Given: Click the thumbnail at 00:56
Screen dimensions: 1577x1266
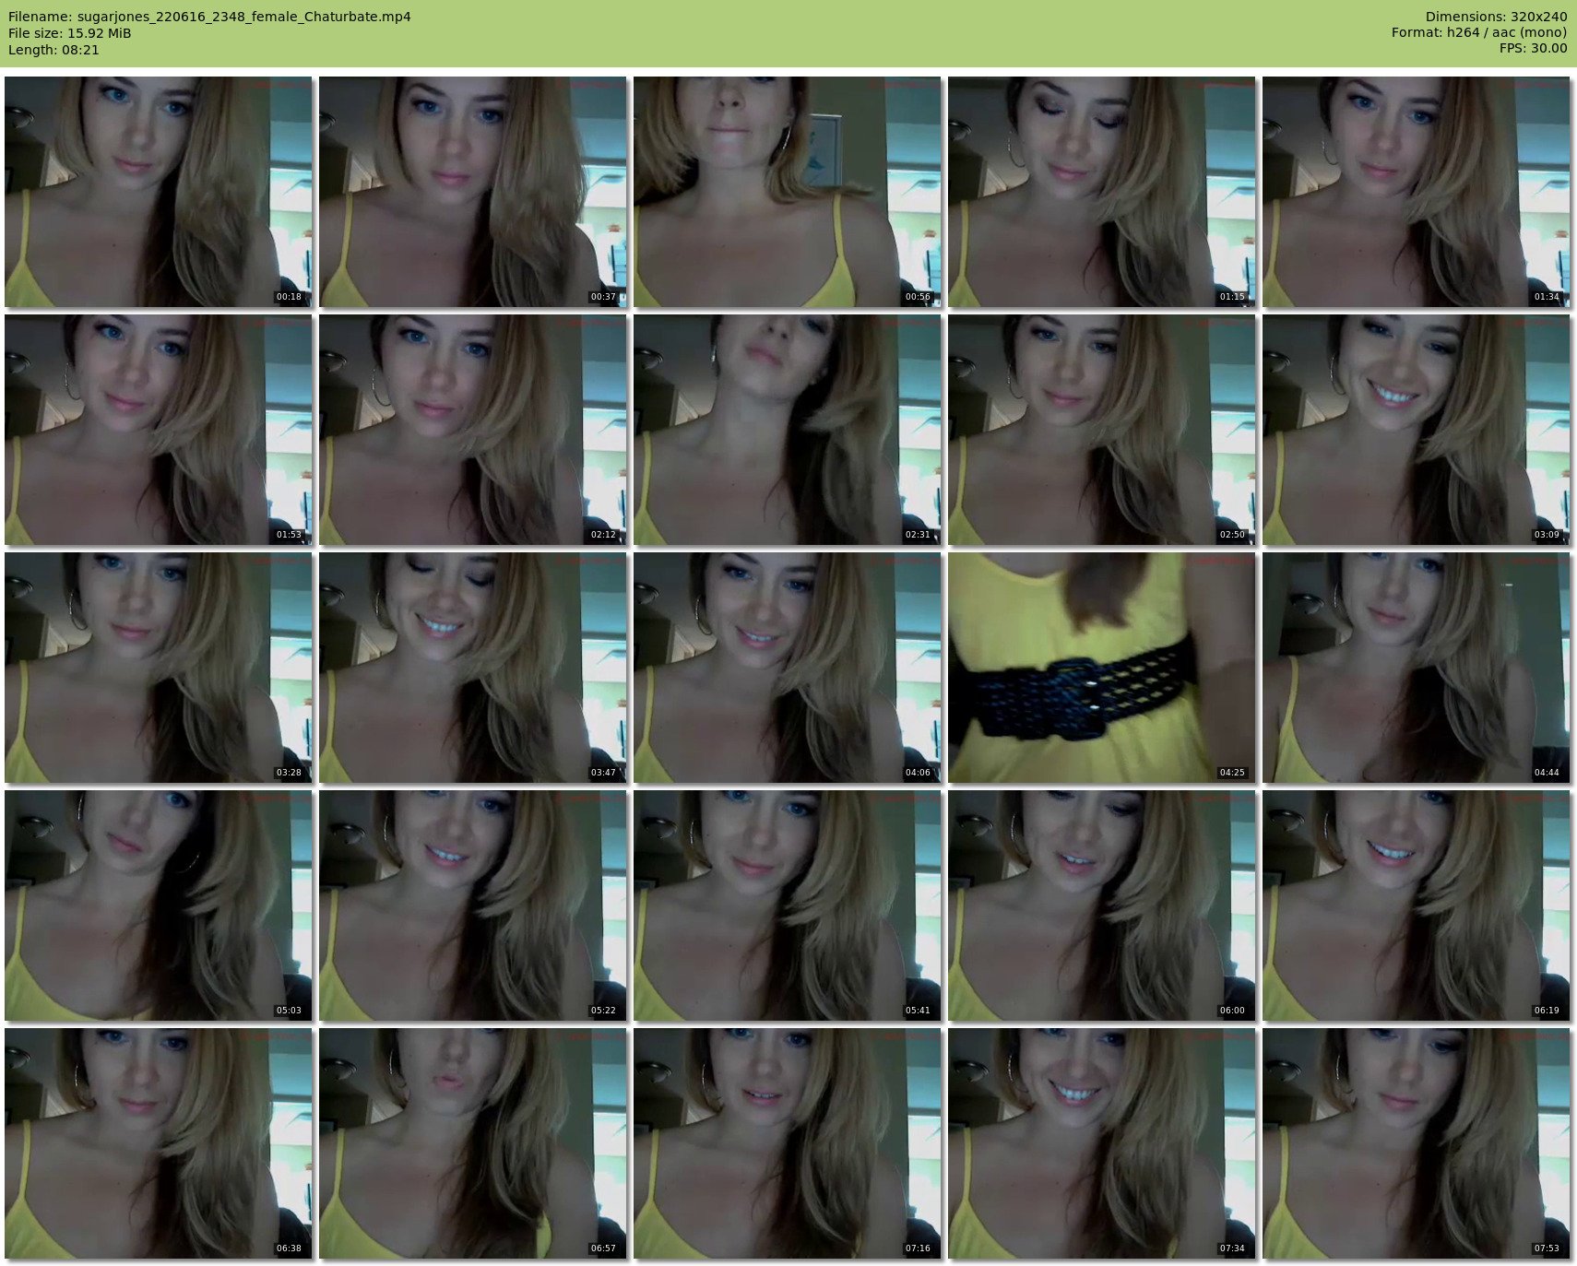Looking at the screenshot, I should pos(788,192).
